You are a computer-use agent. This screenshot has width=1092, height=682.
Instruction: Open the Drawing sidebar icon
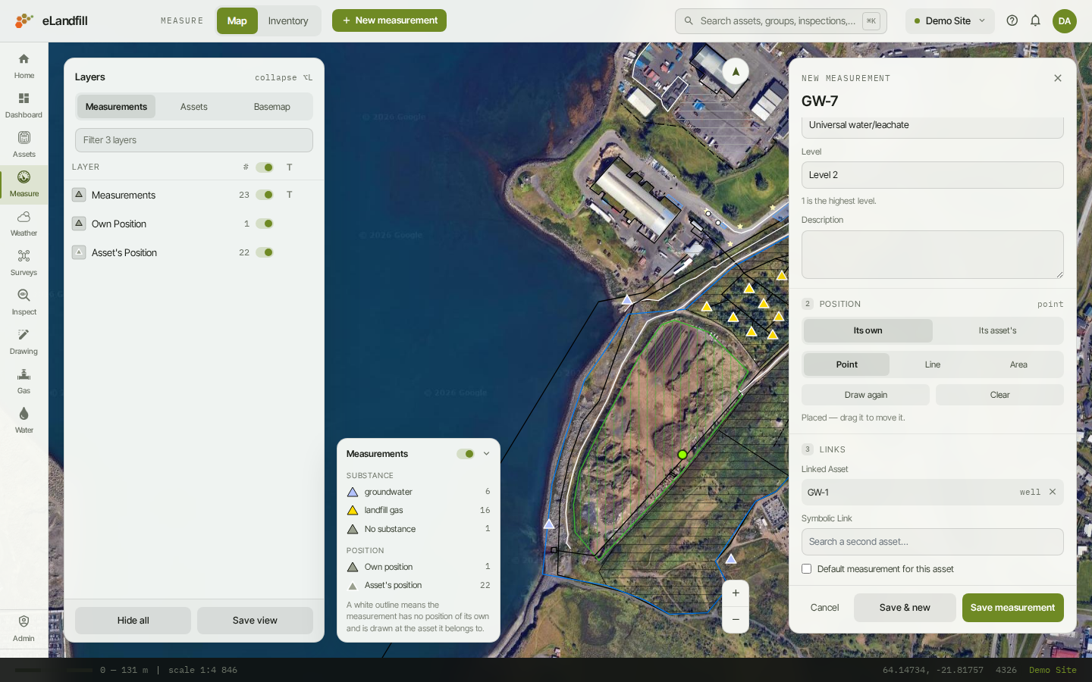point(24,342)
